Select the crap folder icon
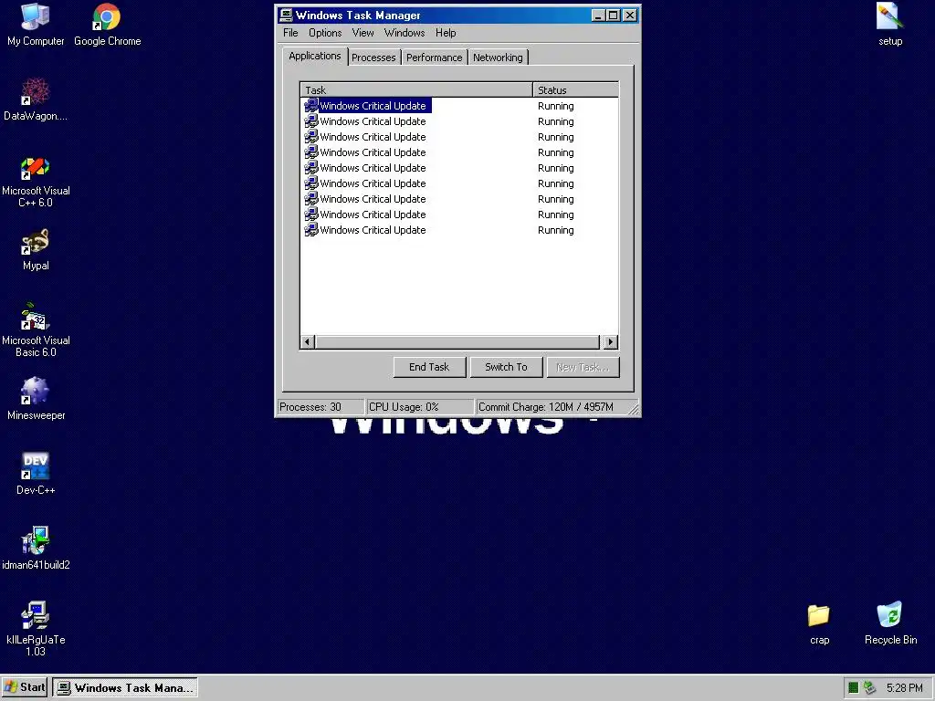This screenshot has height=701, width=935. pyautogui.click(x=819, y=624)
